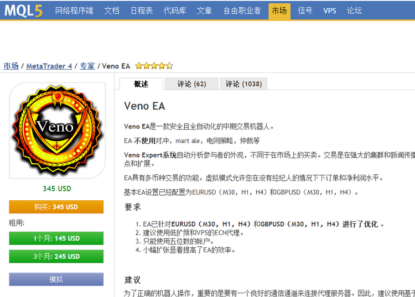Click requirement line 建议使用低扩频和VPS的ECN代理
Viewport: 415px width, 297px height.
click(x=193, y=233)
